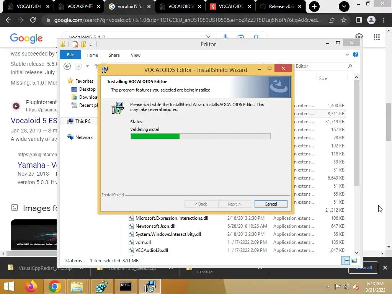Select Network in navigation pane
The height and width of the screenshot is (294, 392).
(80, 137)
